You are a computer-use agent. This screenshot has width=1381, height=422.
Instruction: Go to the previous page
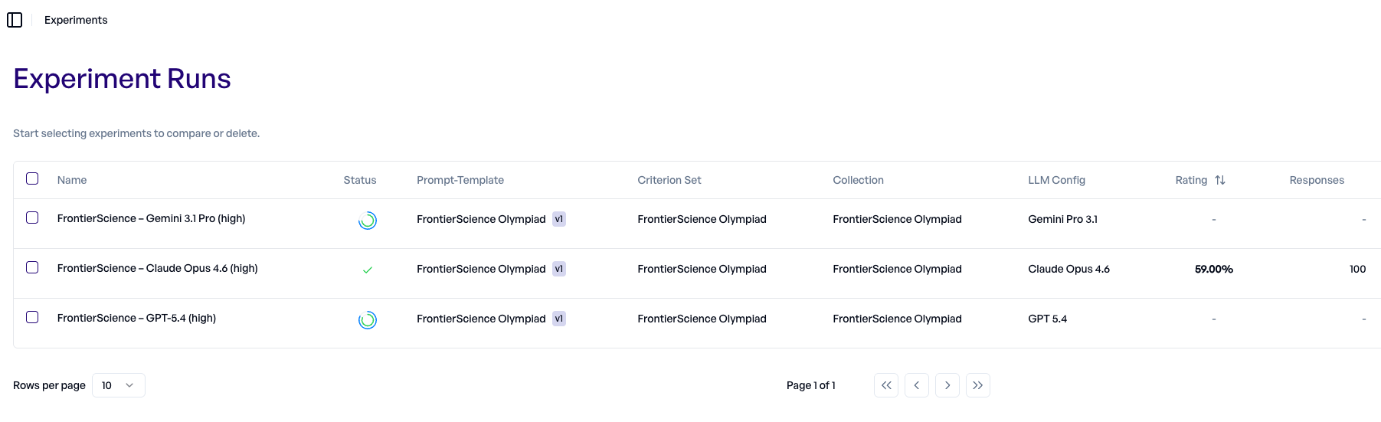click(917, 385)
